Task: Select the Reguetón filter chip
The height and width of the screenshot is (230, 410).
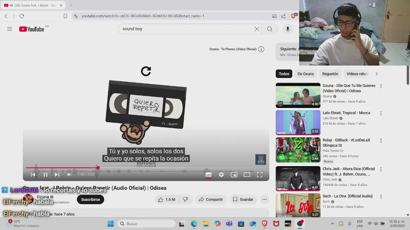Action: (330, 74)
